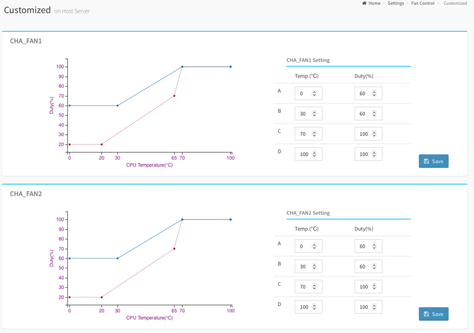
Task: Click CHA_FAN1 chart blue point at 70°C
Action: click(x=182, y=67)
